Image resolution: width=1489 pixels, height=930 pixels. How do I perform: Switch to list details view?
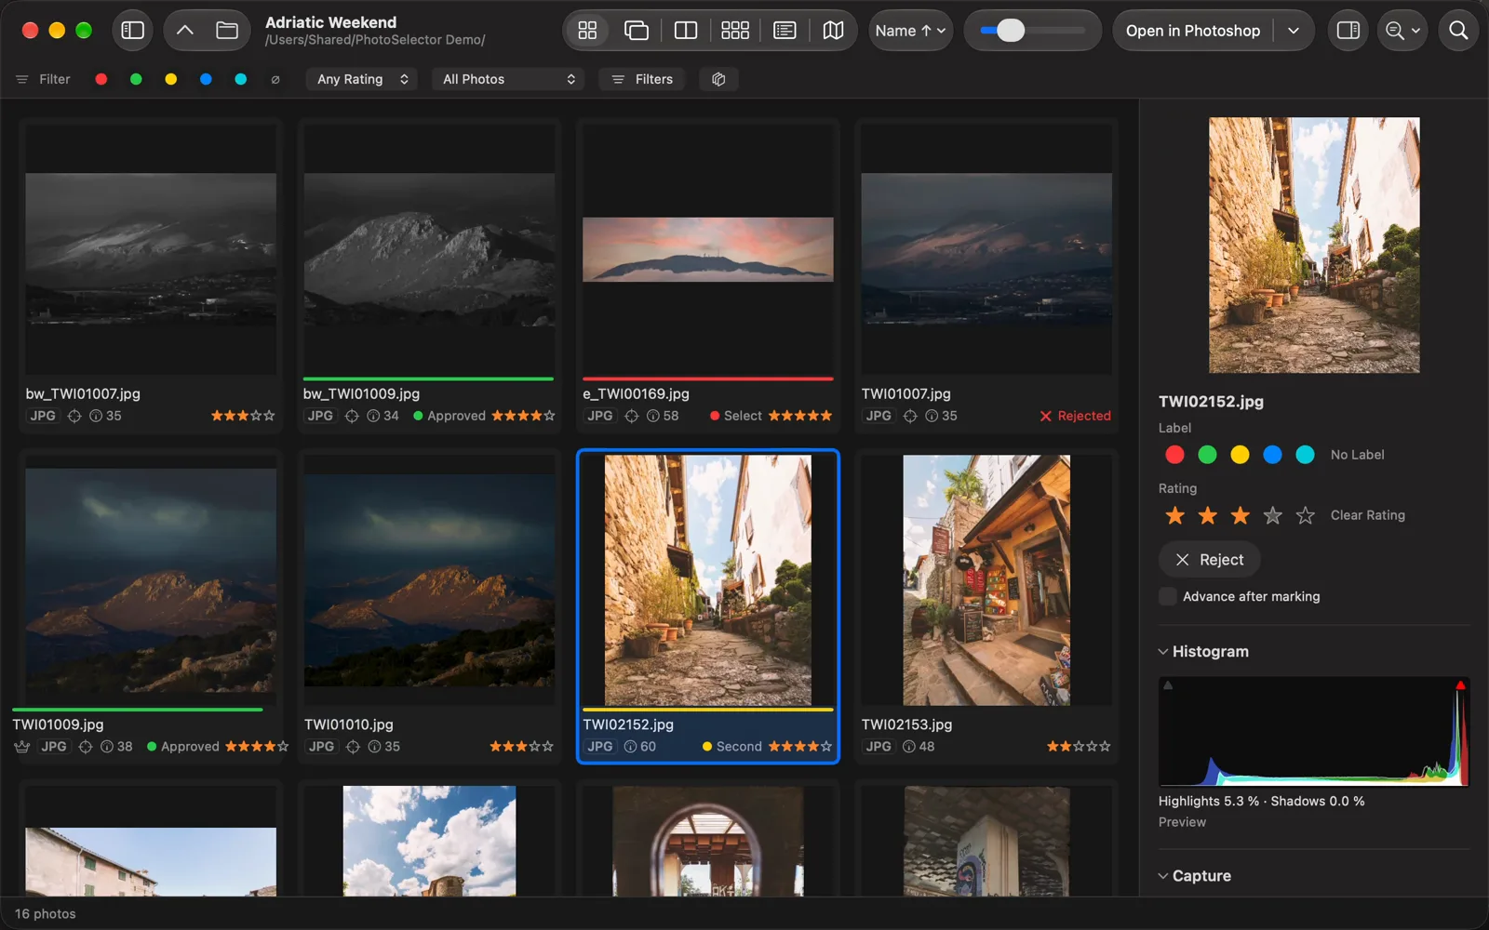click(x=785, y=31)
